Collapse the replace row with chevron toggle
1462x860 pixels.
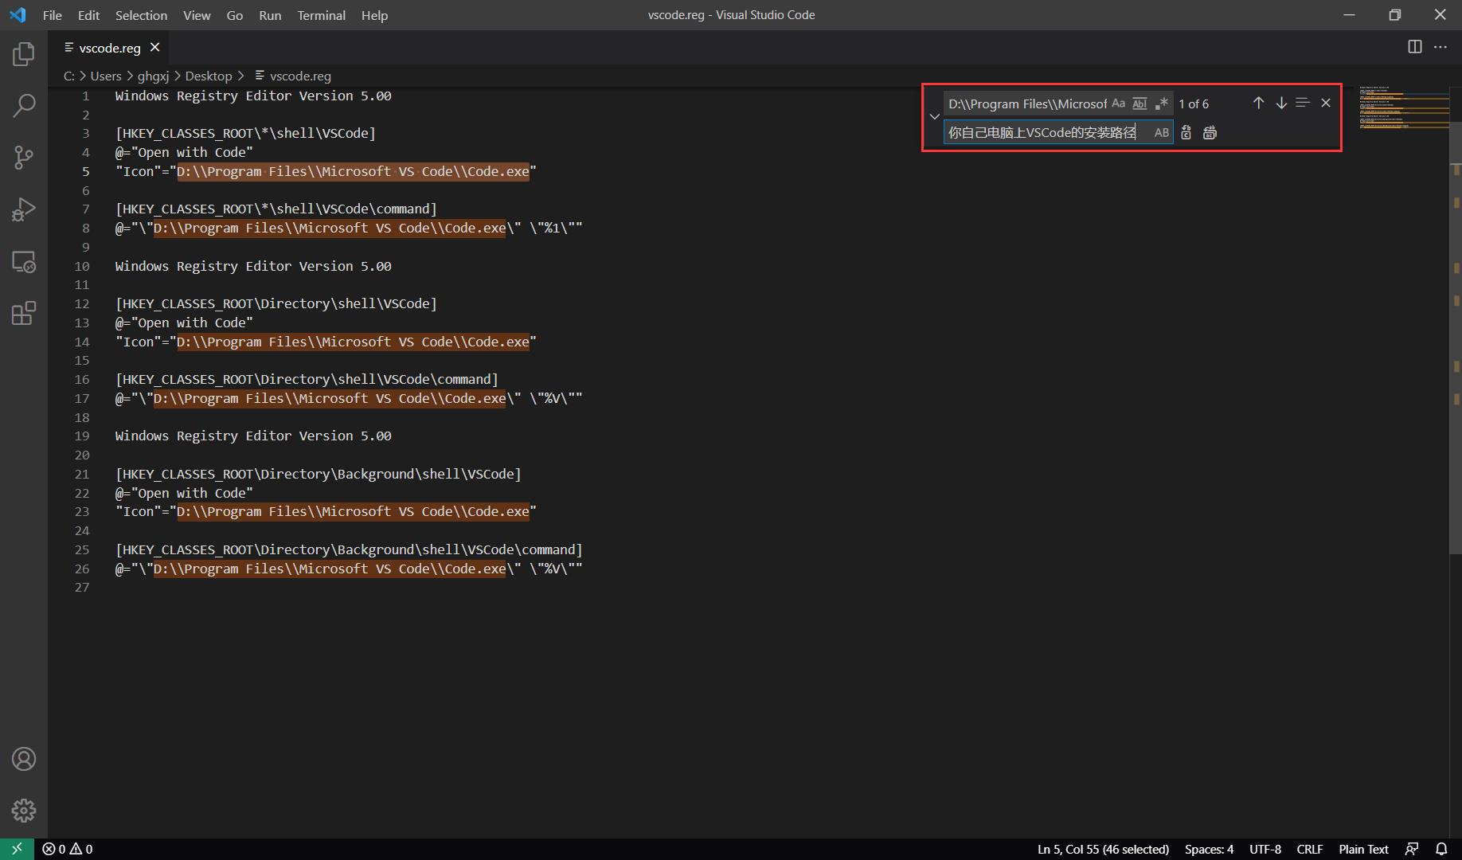pos(935,117)
